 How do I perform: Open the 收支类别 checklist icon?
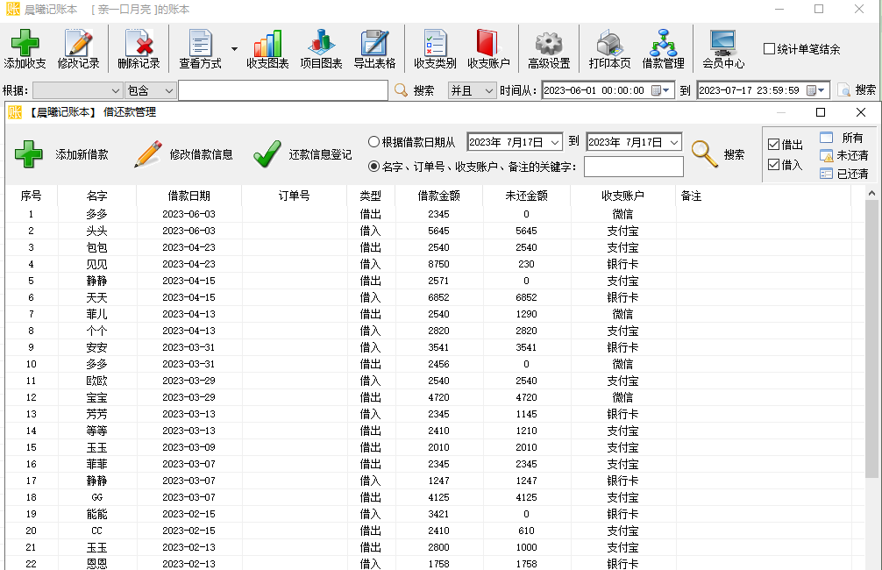point(435,43)
